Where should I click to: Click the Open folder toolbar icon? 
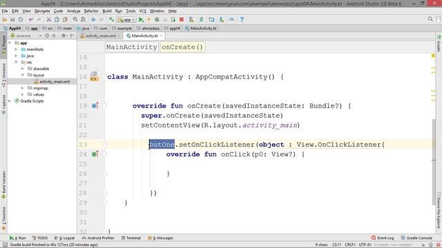click(5, 20)
